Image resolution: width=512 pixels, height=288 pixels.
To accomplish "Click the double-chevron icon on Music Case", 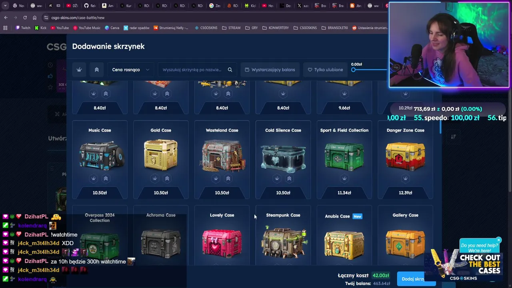I will click(x=106, y=178).
